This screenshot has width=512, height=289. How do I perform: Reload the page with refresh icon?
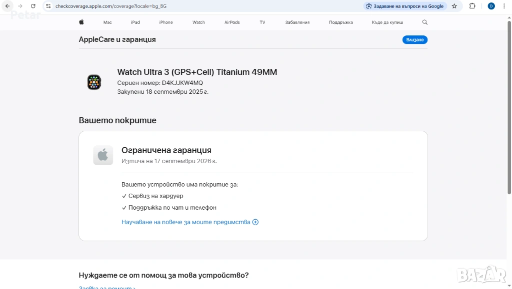coord(33,6)
